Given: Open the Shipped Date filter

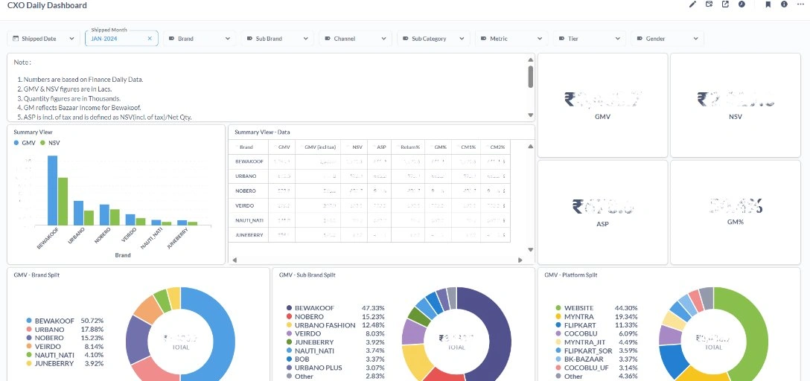Looking at the screenshot, I should 43,39.
